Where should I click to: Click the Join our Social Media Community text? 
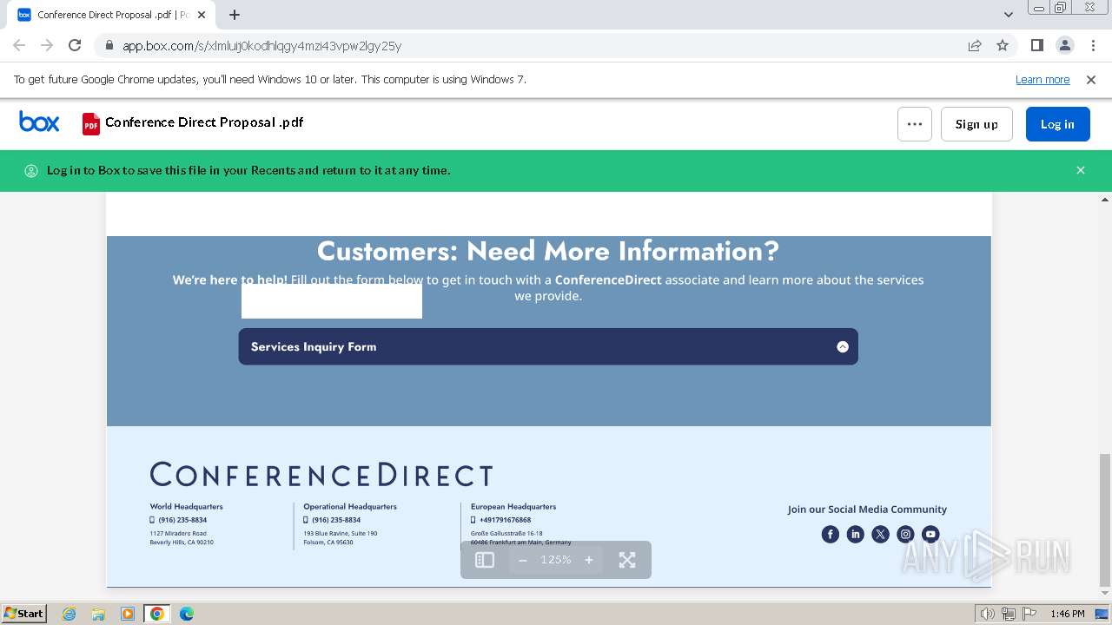point(867,510)
